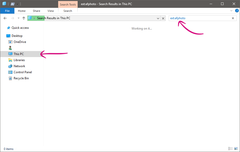Screen dimensions: 240x152
Task: Open the recent locations dropdown arrow
Action: tap(18, 18)
